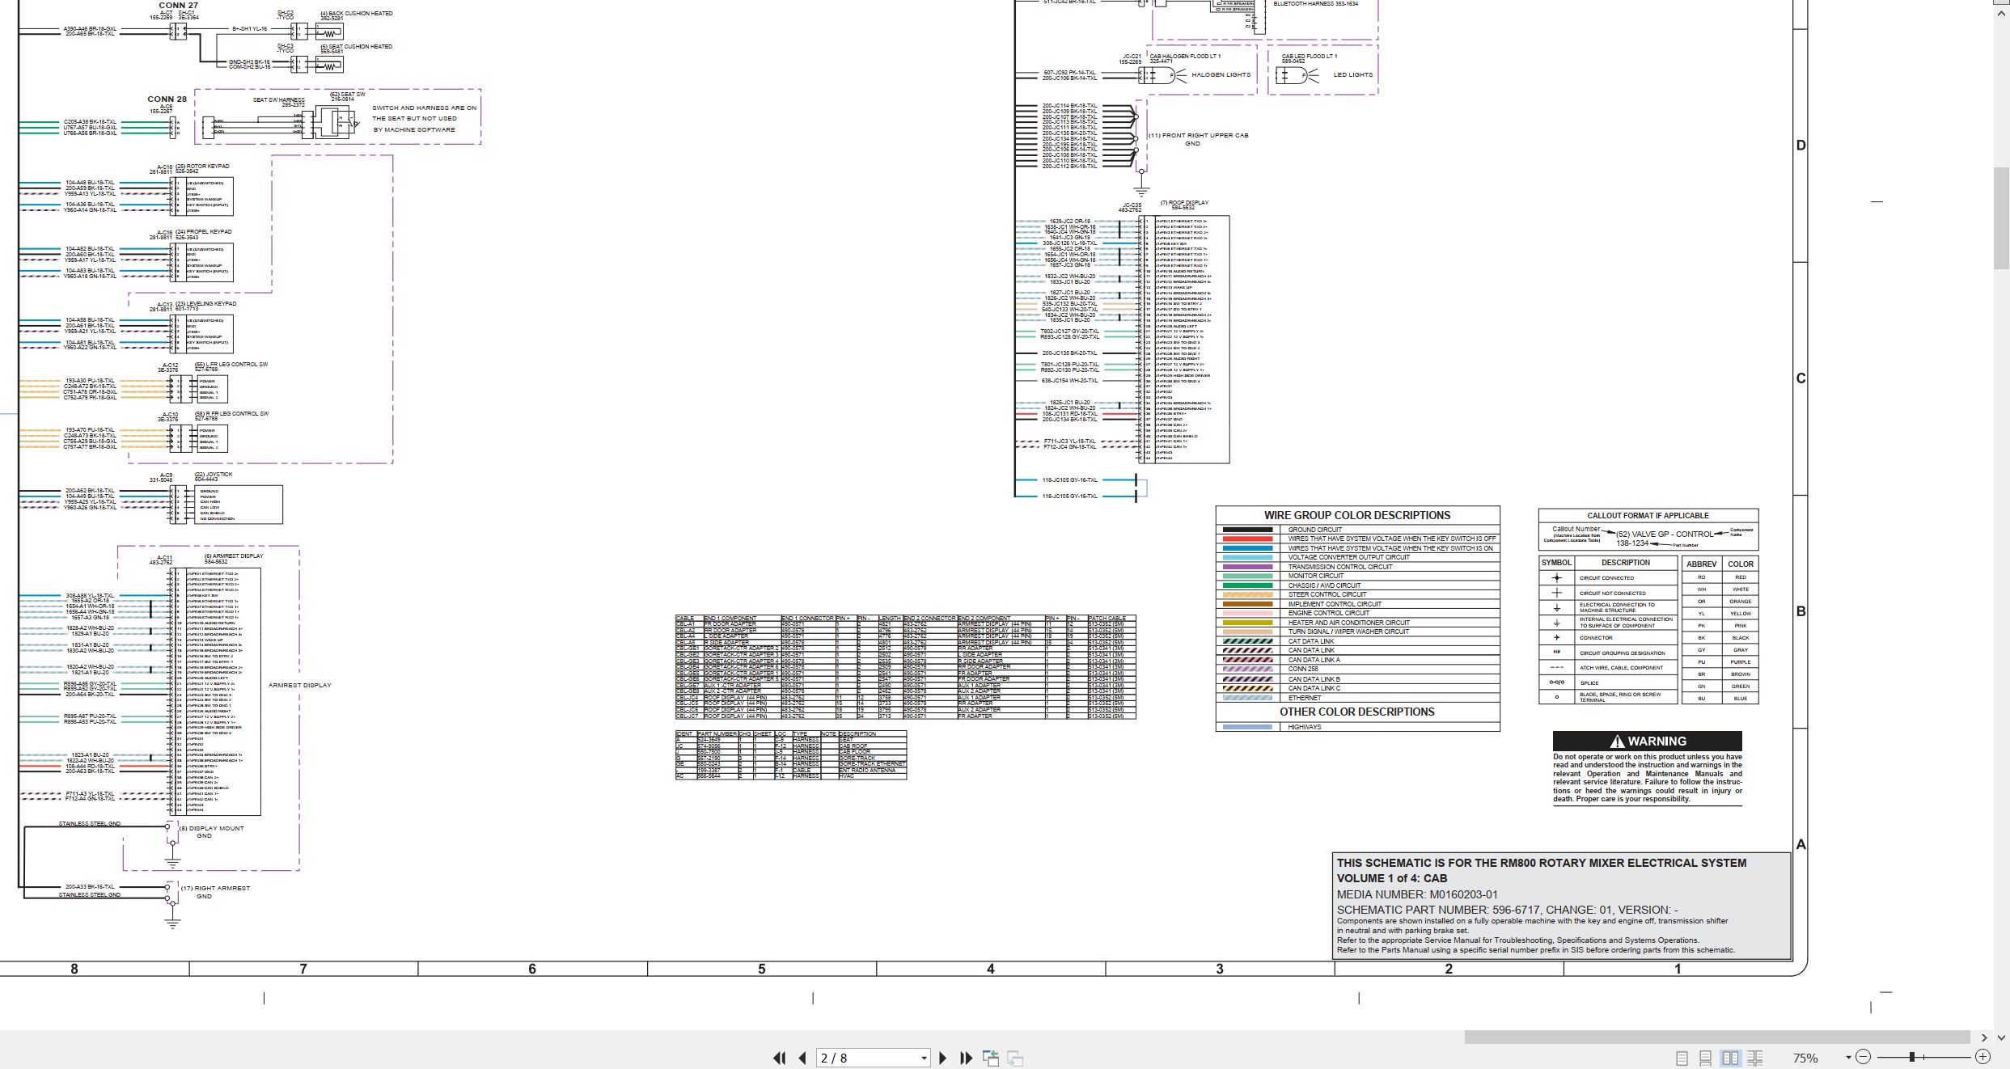The width and height of the screenshot is (2010, 1069).
Task: Click the (23) LEVELING KEYPAD label
Action: point(205,304)
